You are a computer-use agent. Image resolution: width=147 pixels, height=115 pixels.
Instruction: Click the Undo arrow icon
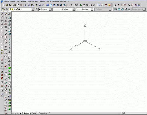point(40,5)
